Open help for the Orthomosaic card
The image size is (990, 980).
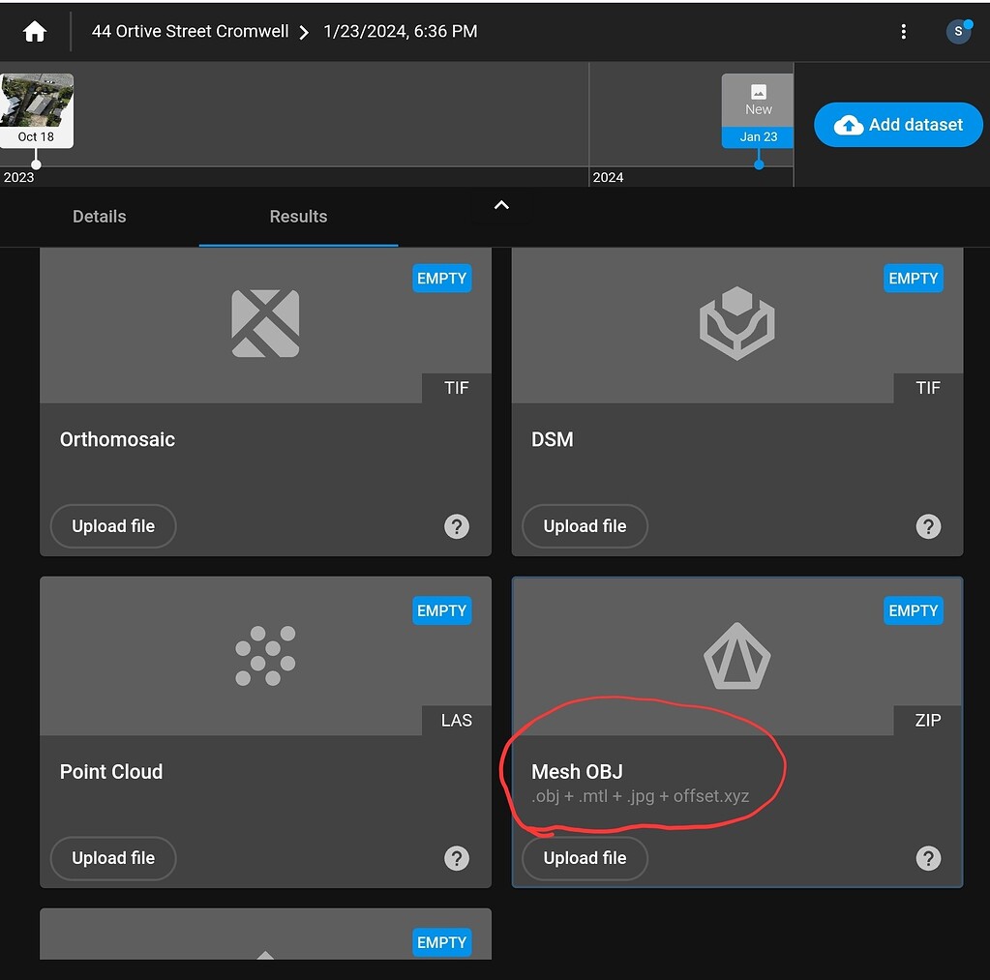coord(456,526)
